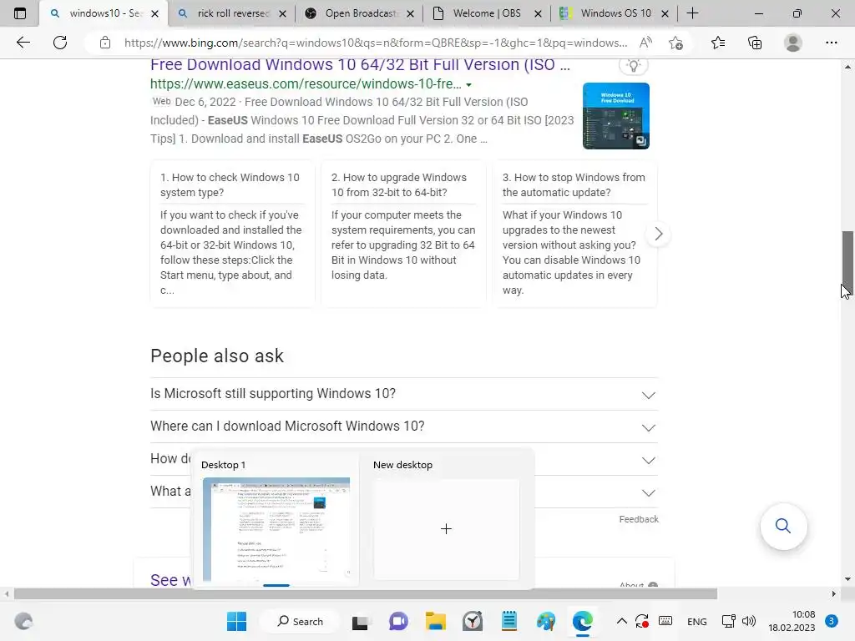The height and width of the screenshot is (641, 855).
Task: Open Task View icon on taskbar
Action: click(x=360, y=621)
